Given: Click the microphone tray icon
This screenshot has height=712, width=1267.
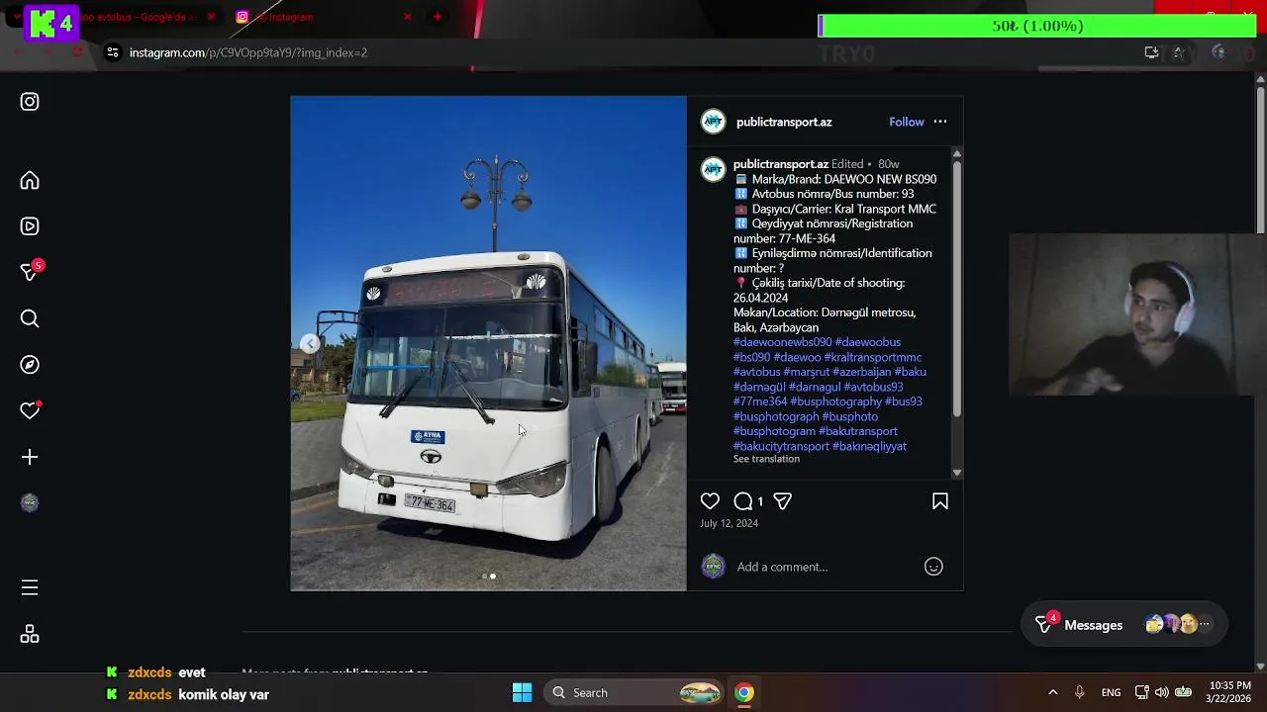Looking at the screenshot, I should click(1080, 692).
